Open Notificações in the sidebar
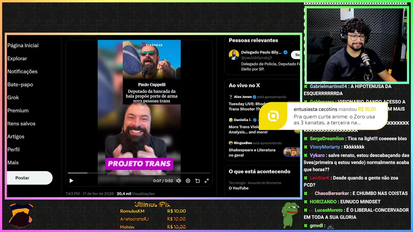This screenshot has width=413, height=232. point(22,72)
